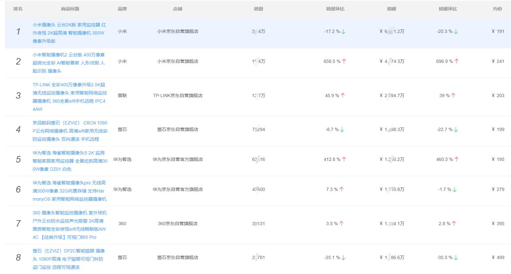The height and width of the screenshot is (274, 511).
Task: Click the 均价 column header
Action: (x=498, y=9)
